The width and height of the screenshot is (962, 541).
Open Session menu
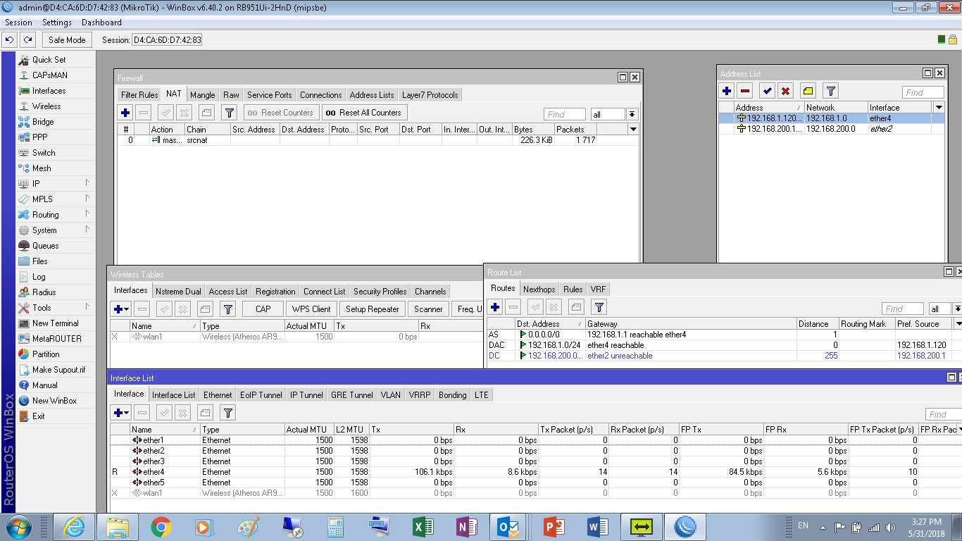click(x=18, y=23)
